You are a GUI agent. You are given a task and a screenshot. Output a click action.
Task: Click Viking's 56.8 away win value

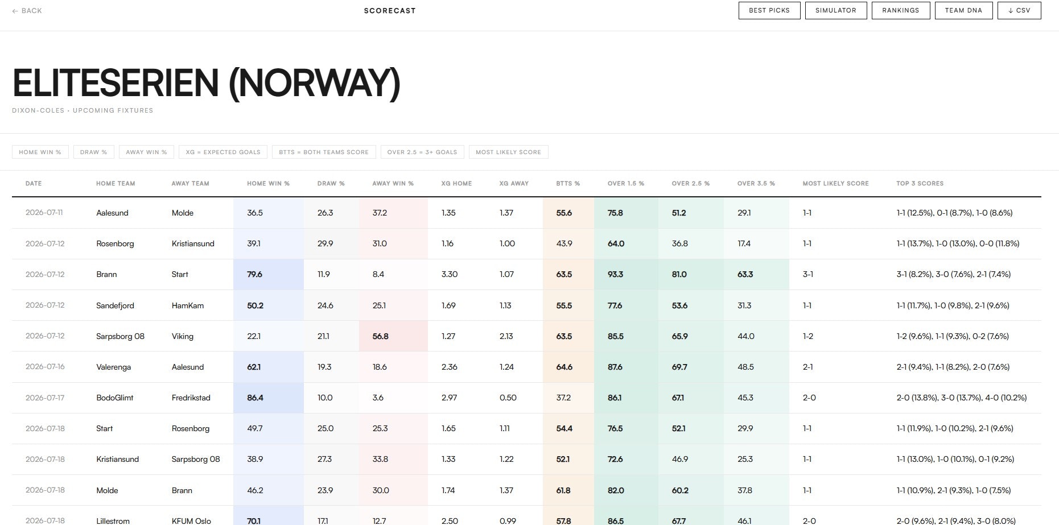[380, 336]
